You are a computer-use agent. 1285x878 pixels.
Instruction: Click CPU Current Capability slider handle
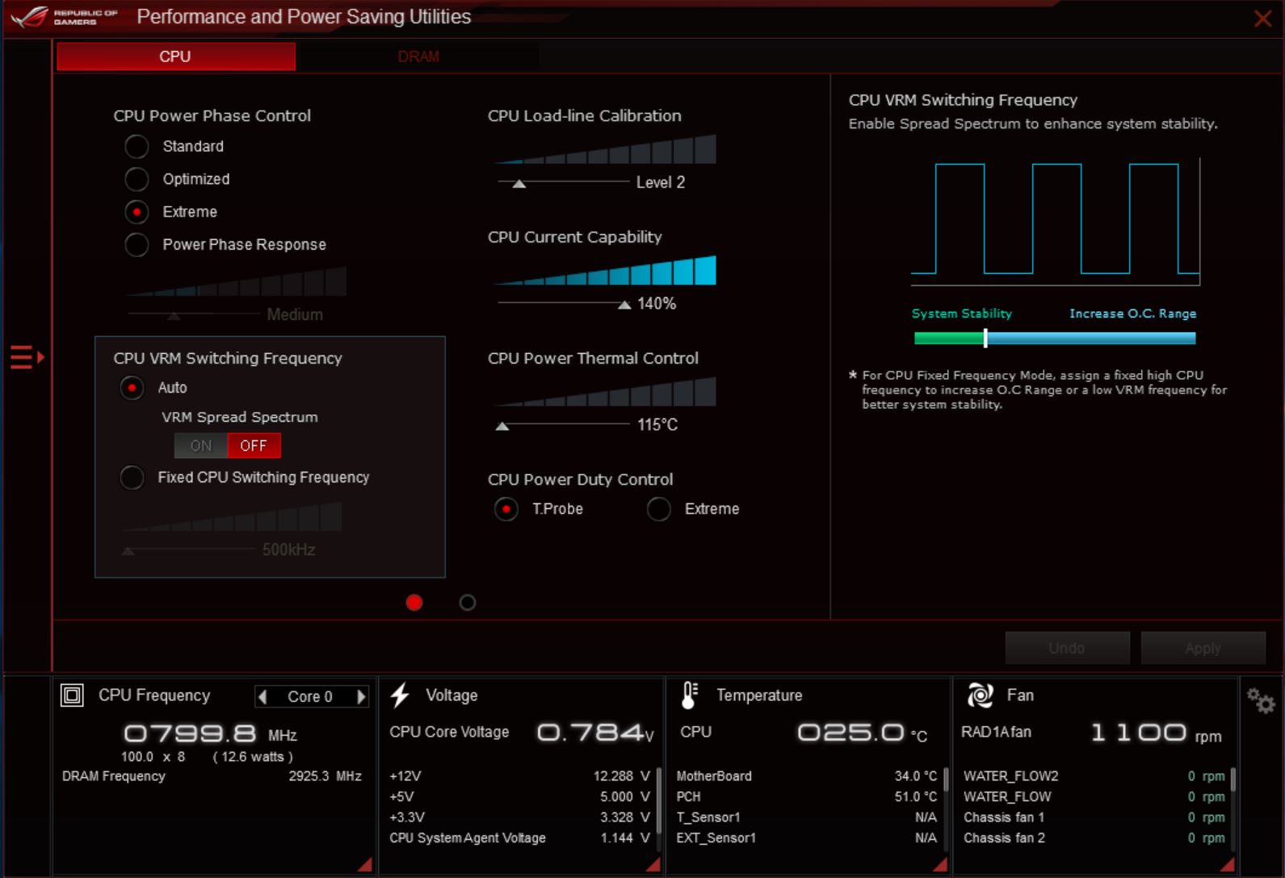[624, 305]
